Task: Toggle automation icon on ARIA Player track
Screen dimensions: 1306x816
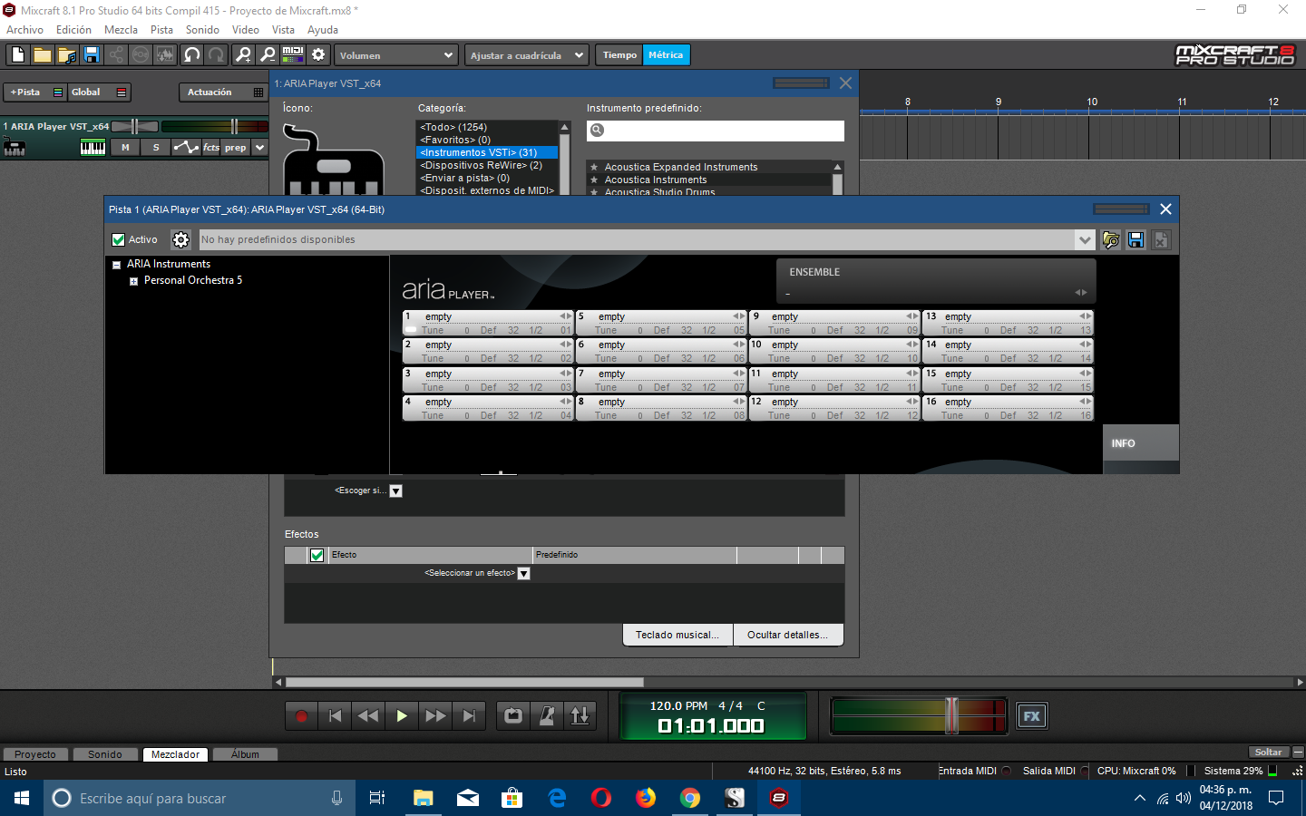Action: tap(186, 148)
